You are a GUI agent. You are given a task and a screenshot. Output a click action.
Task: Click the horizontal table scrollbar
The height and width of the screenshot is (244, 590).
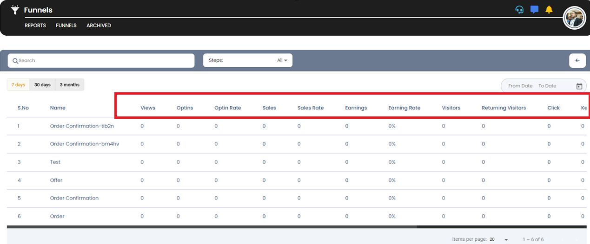(x=212, y=227)
